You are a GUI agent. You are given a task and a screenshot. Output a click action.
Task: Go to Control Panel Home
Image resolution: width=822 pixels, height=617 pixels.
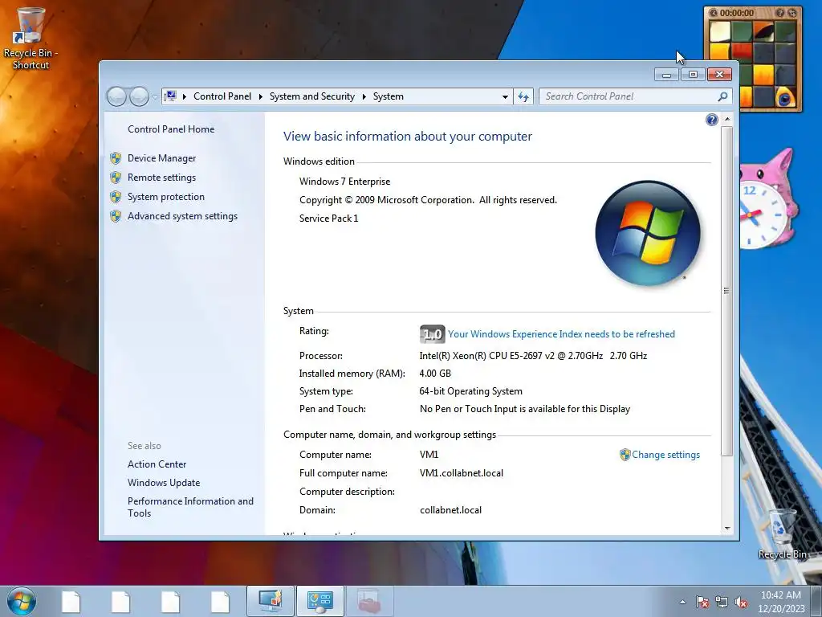click(x=171, y=129)
